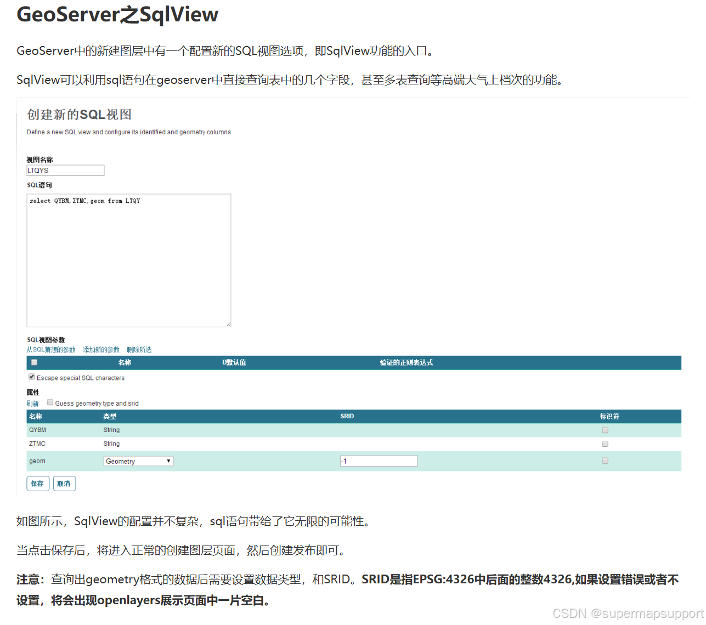Viewport: 706px width, 625px height.
Task: Click the SRID column header in attributes table
Action: click(347, 417)
